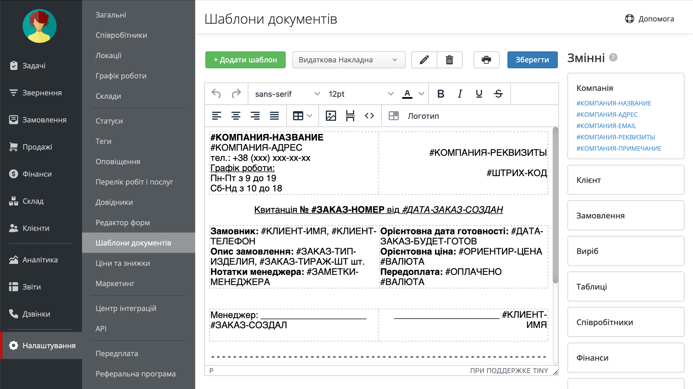
Task: Center align text
Action: [236, 116]
